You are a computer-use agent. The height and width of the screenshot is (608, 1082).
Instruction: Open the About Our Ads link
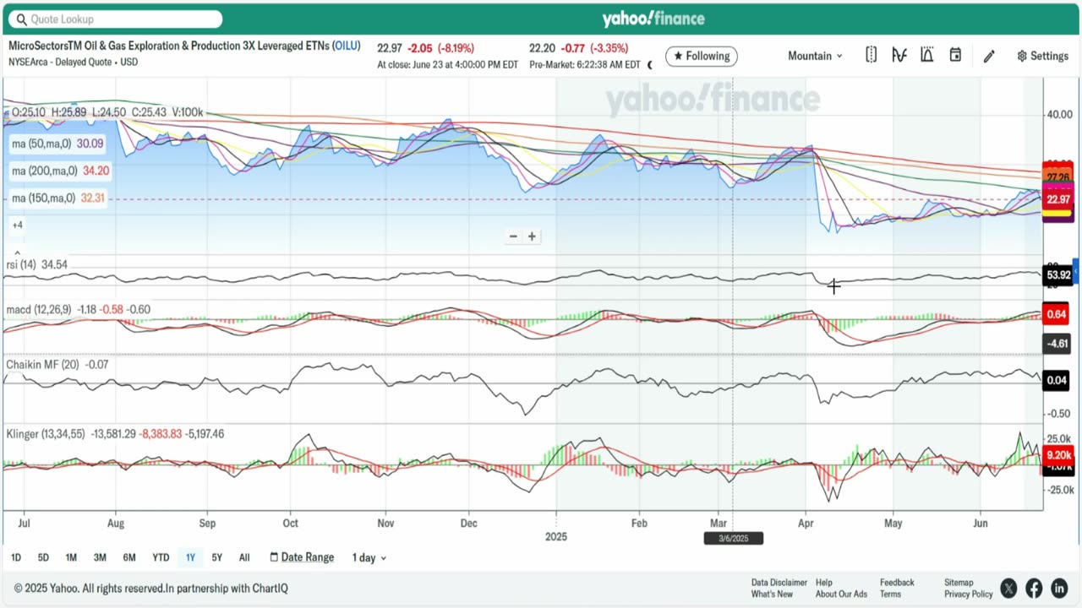click(x=841, y=594)
